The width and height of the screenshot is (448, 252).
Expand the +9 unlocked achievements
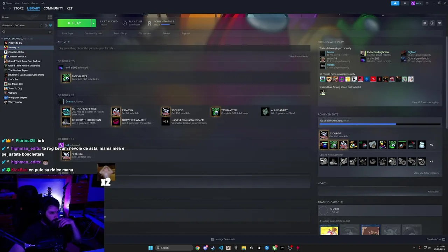431,145
